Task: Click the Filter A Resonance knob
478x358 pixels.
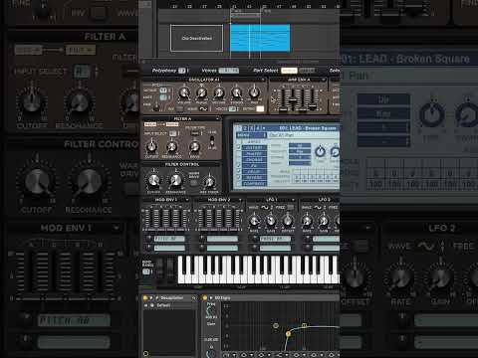Action: tap(171, 146)
